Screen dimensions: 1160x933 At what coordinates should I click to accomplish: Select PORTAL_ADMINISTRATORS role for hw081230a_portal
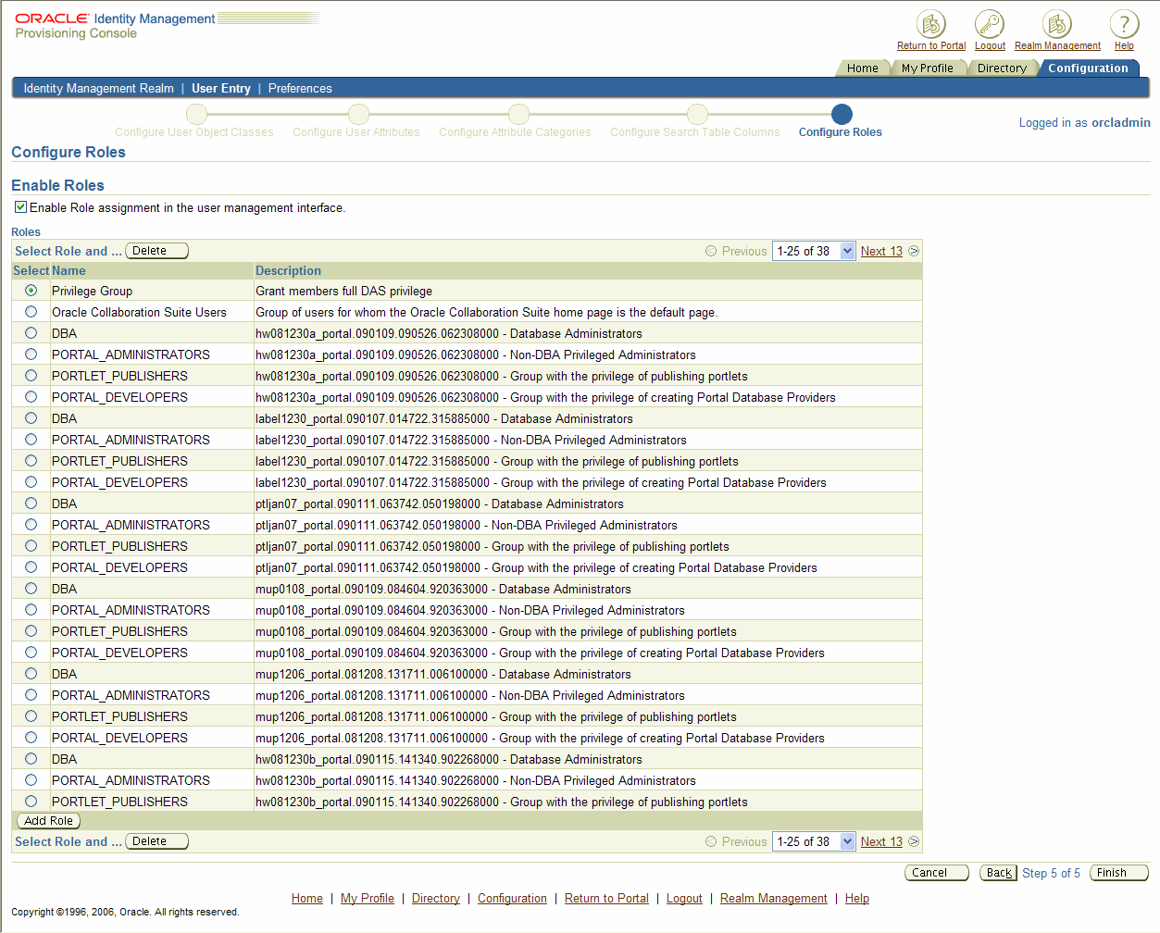click(31, 355)
